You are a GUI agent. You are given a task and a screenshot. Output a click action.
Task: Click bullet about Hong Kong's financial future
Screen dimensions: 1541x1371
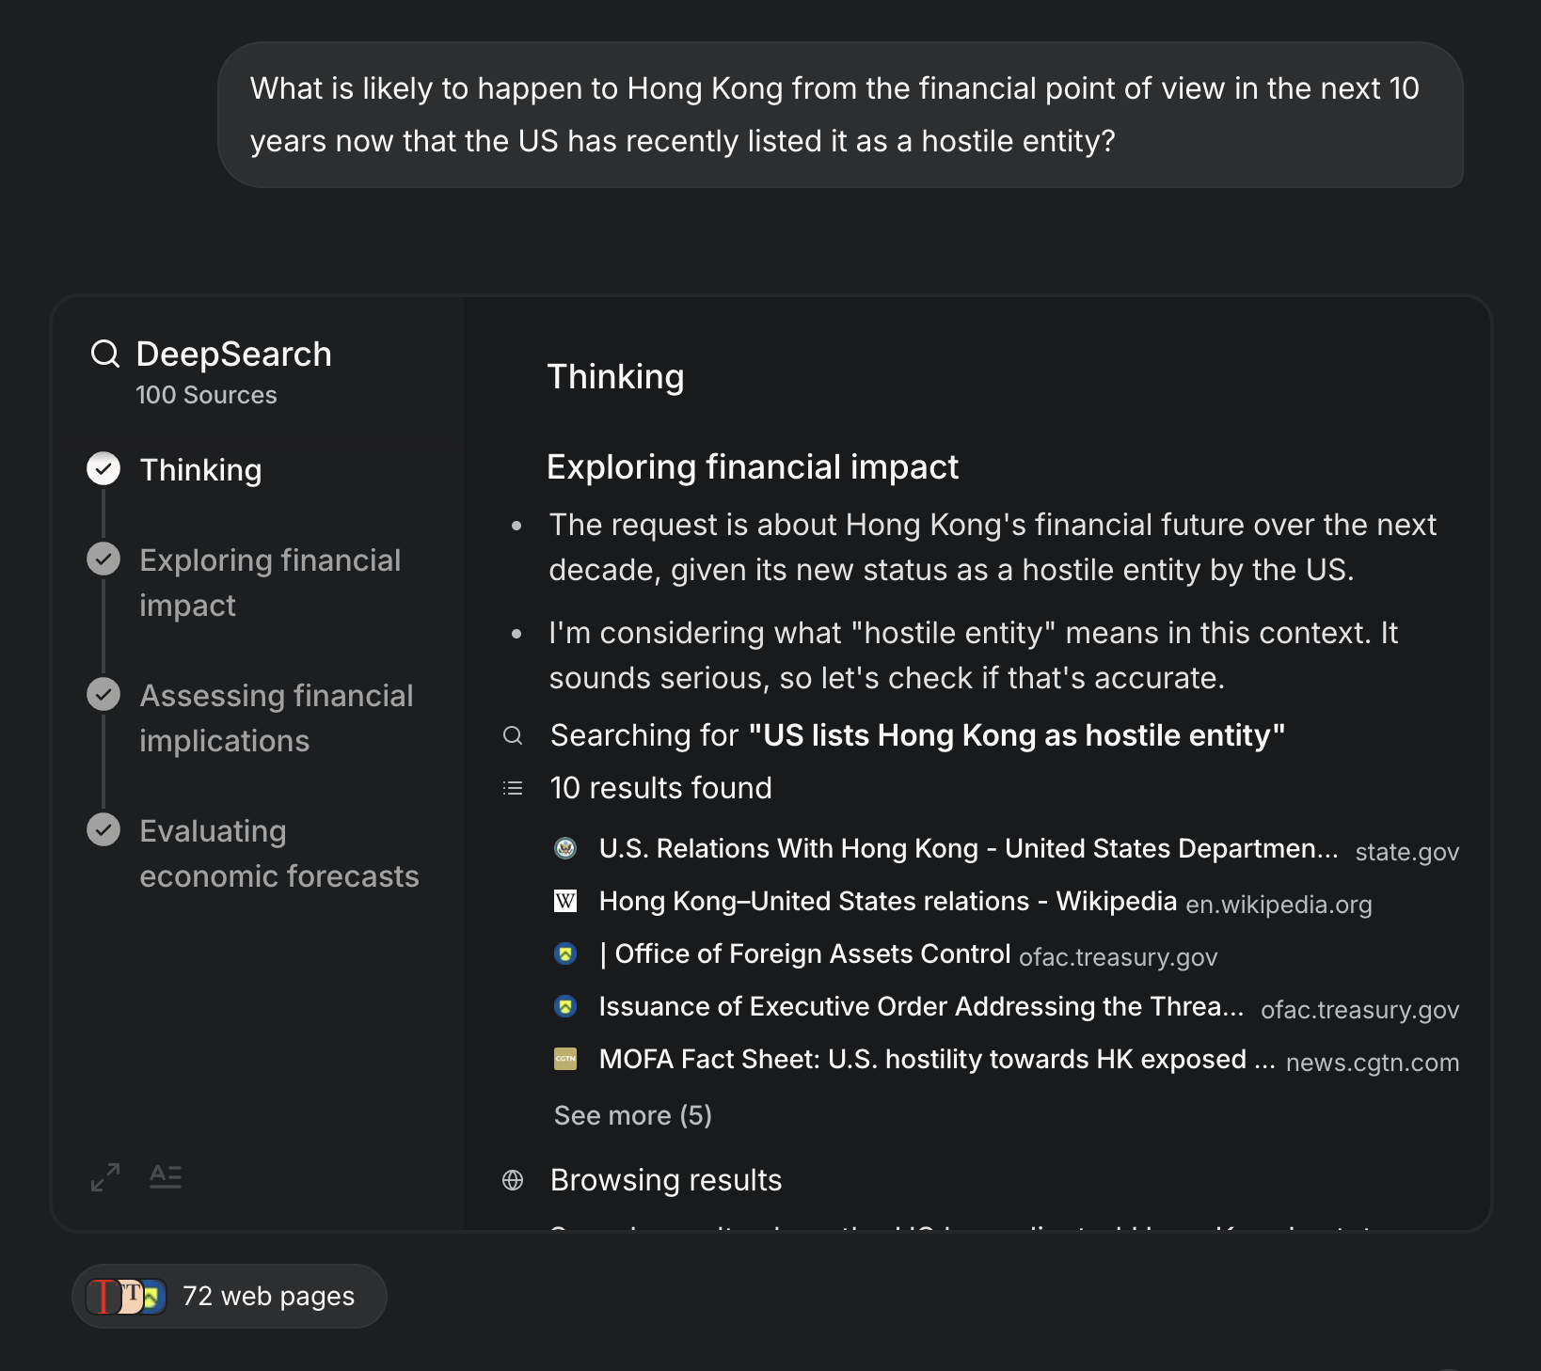993,547
